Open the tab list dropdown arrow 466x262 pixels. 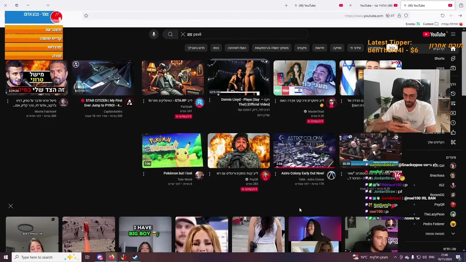point(48,5)
